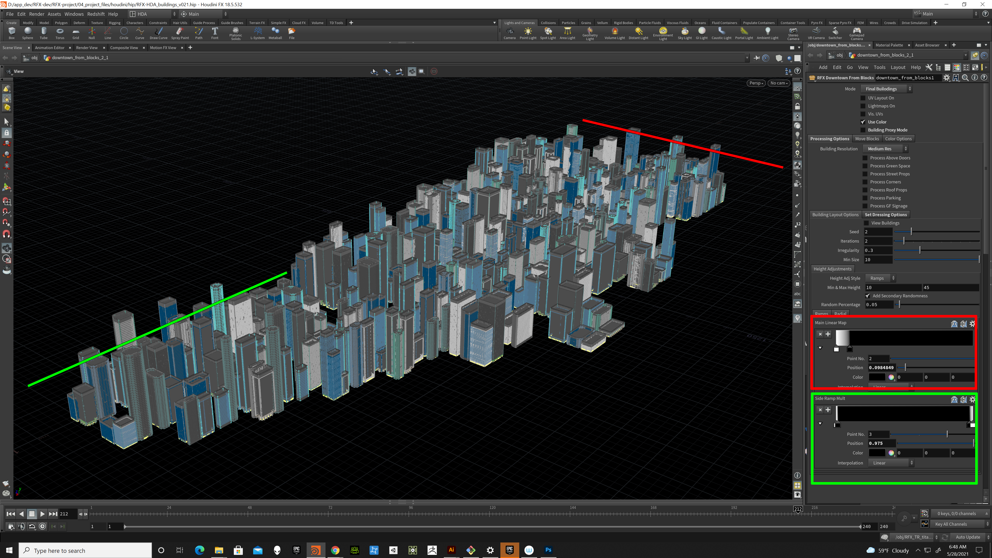Select the L-System shelf tool
Screen dimensions: 992x558
tap(258, 33)
